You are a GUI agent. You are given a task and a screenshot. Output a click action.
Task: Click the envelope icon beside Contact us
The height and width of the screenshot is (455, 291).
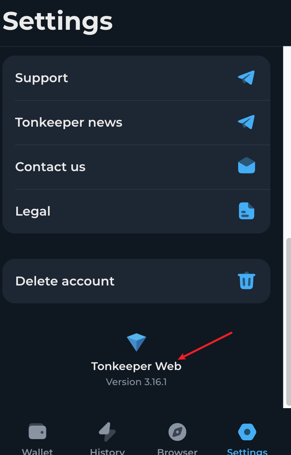pos(247,166)
